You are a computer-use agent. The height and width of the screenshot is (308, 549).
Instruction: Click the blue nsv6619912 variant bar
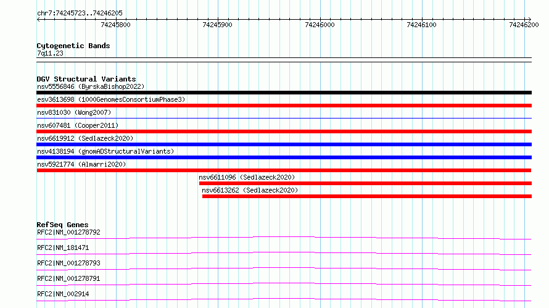[284, 144]
